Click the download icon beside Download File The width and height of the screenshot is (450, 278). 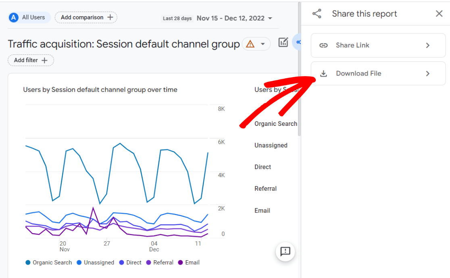323,73
